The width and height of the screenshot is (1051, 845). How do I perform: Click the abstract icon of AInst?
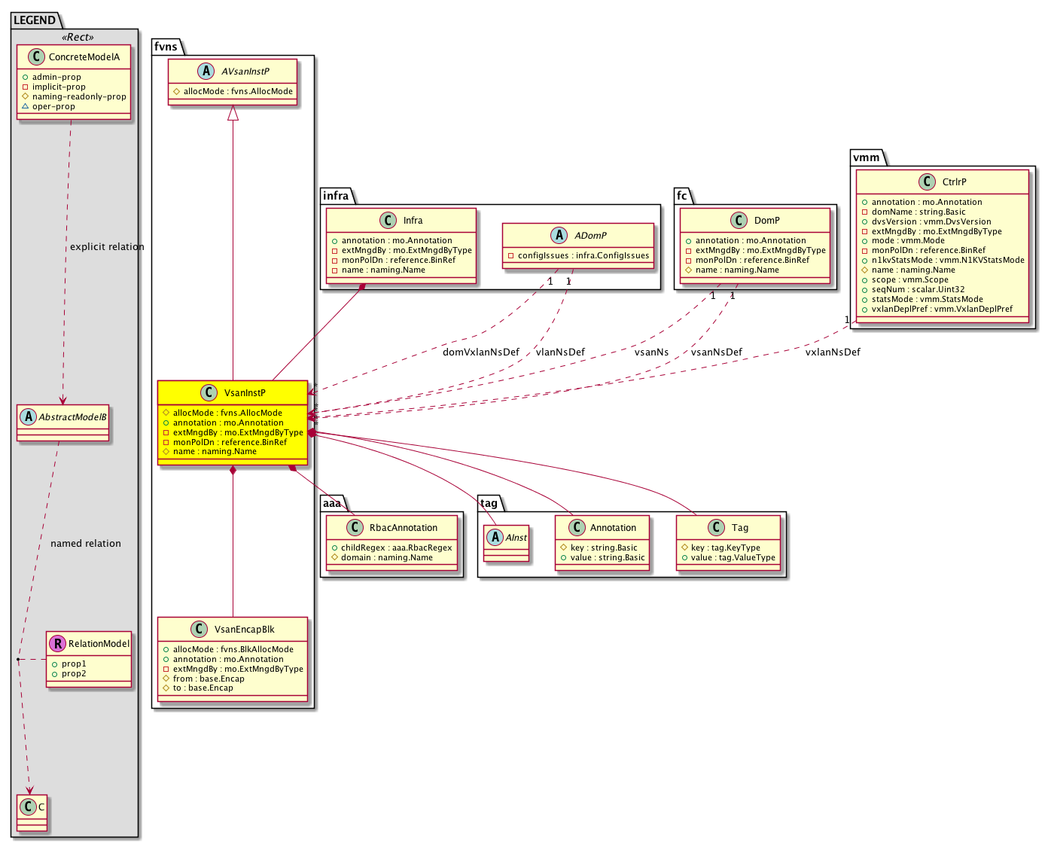click(x=495, y=538)
